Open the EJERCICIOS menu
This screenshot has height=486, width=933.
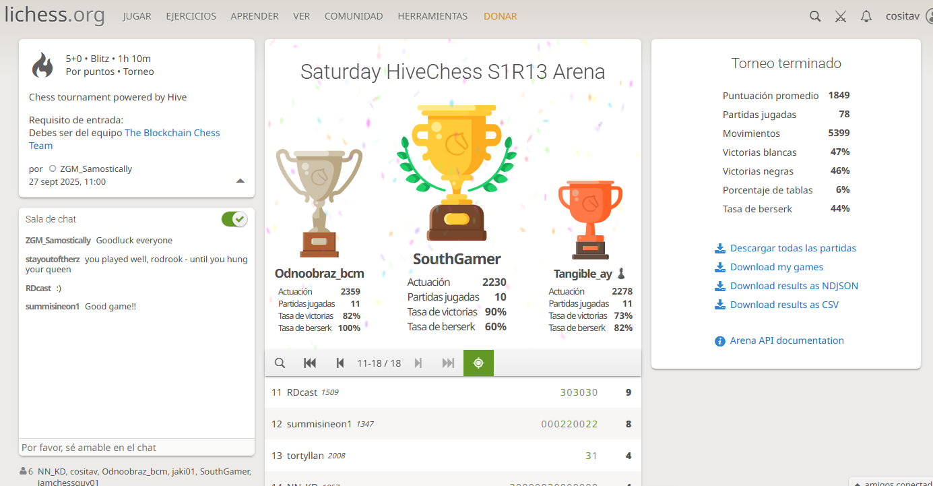191,16
